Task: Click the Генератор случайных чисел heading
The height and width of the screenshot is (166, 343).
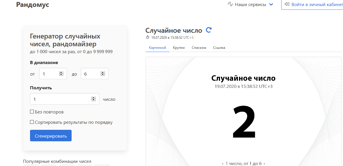Action: 65,40
